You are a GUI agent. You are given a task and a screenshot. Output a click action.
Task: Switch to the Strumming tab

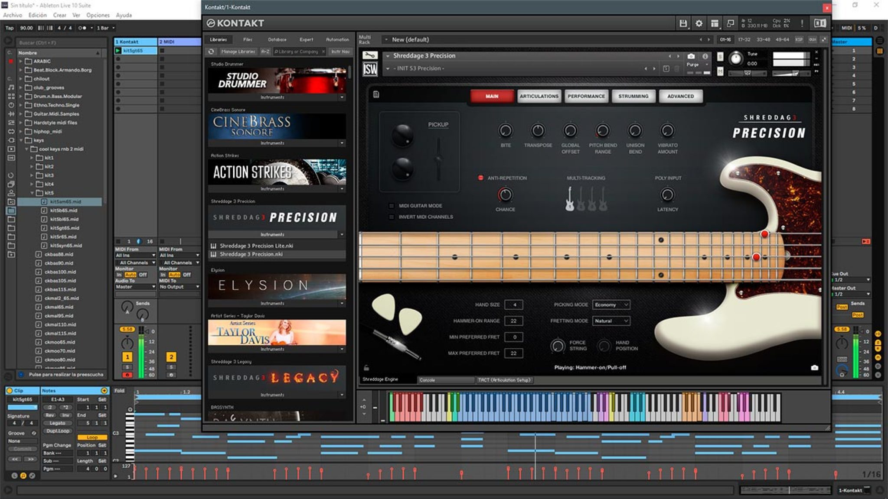point(633,96)
